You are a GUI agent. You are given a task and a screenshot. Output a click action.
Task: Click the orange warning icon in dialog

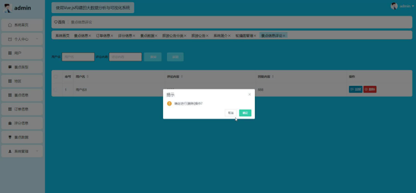pyautogui.click(x=169, y=103)
